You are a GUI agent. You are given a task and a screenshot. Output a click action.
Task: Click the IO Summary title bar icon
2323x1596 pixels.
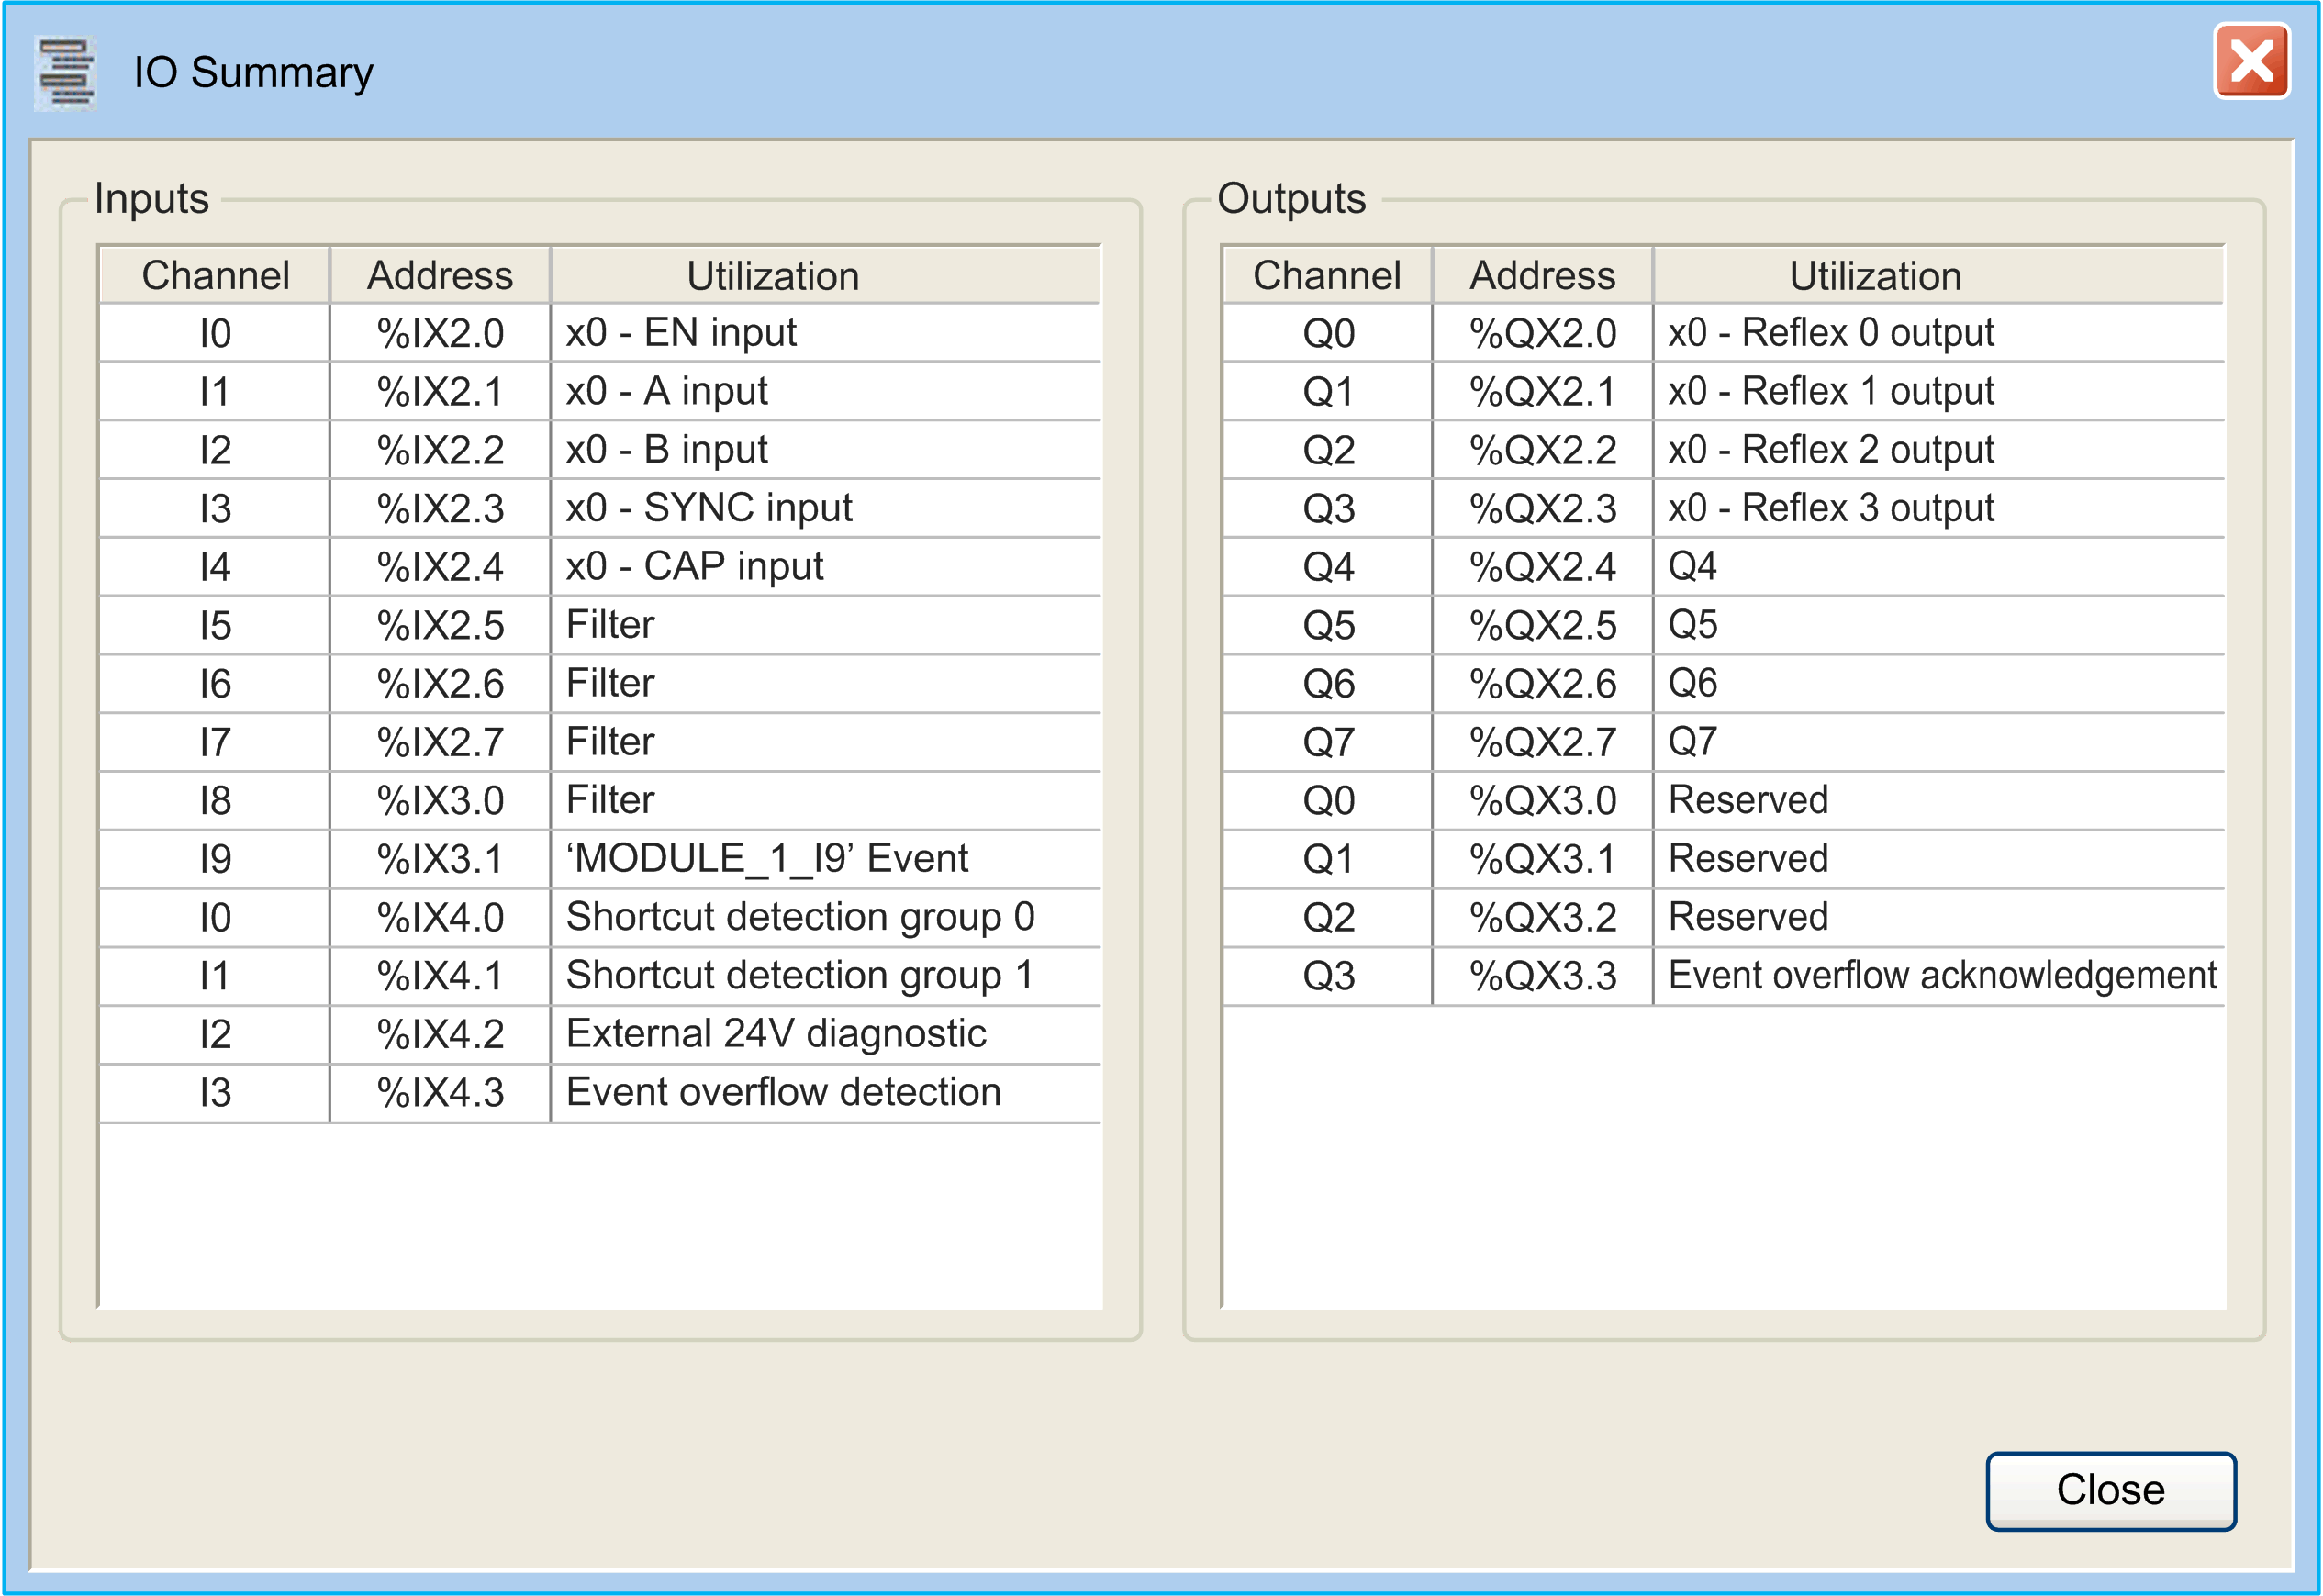(x=65, y=73)
